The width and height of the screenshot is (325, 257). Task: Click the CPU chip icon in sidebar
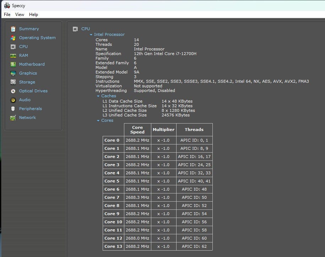point(13,47)
